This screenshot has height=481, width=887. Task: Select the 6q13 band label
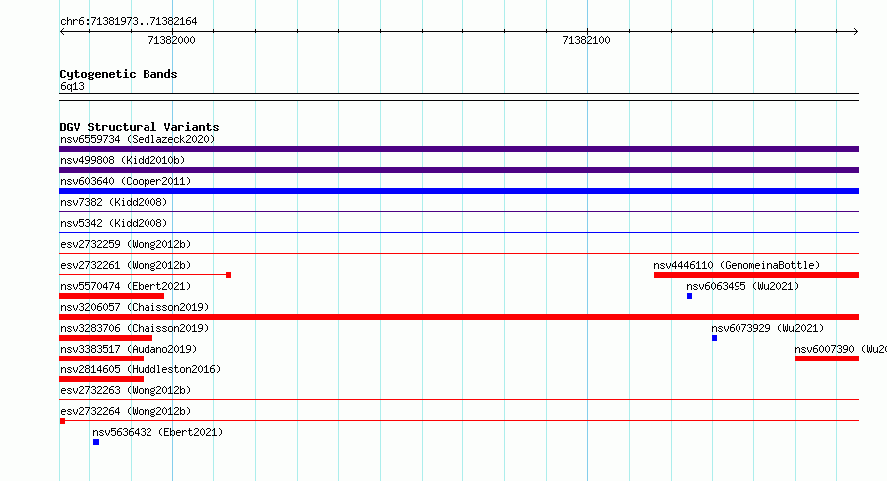(x=72, y=86)
